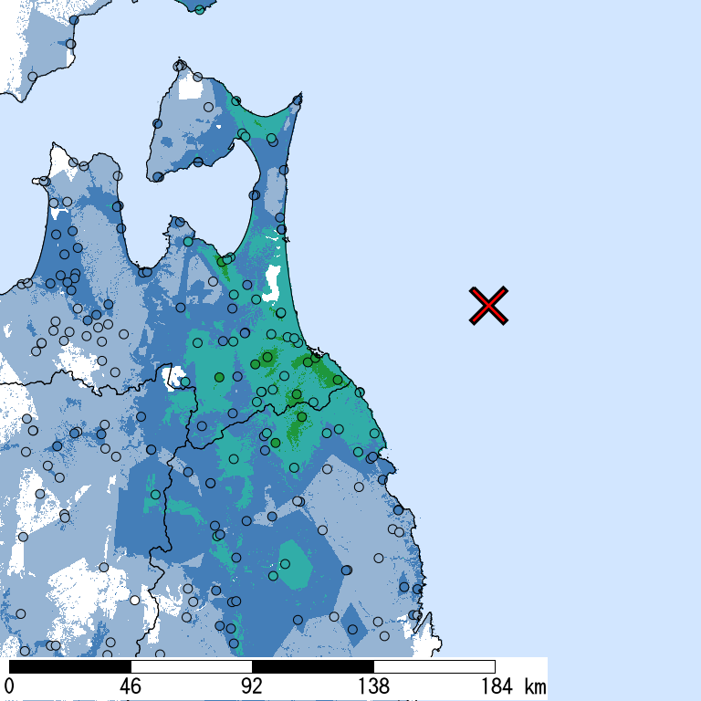Click the "46" scale bar label
The width and height of the screenshot is (701, 701).
click(x=131, y=686)
